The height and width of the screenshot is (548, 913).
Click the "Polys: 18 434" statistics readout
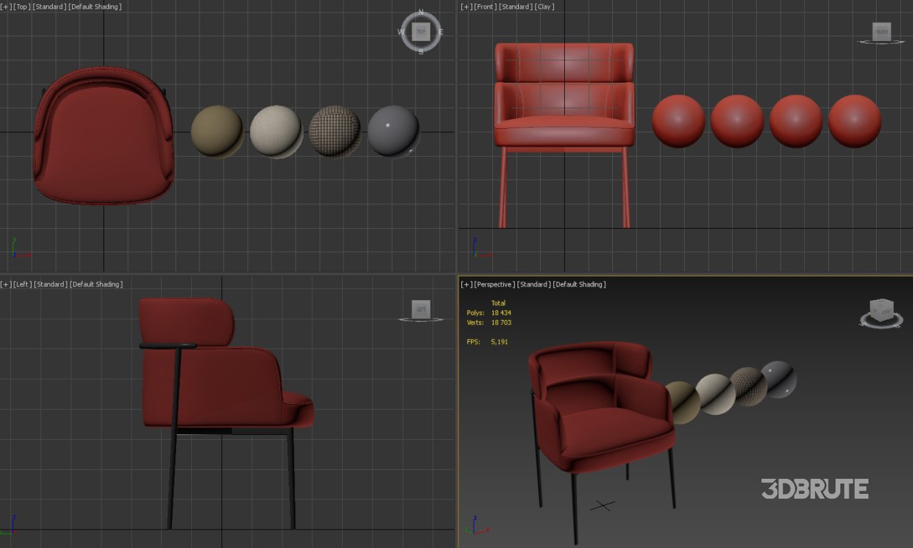(x=488, y=312)
